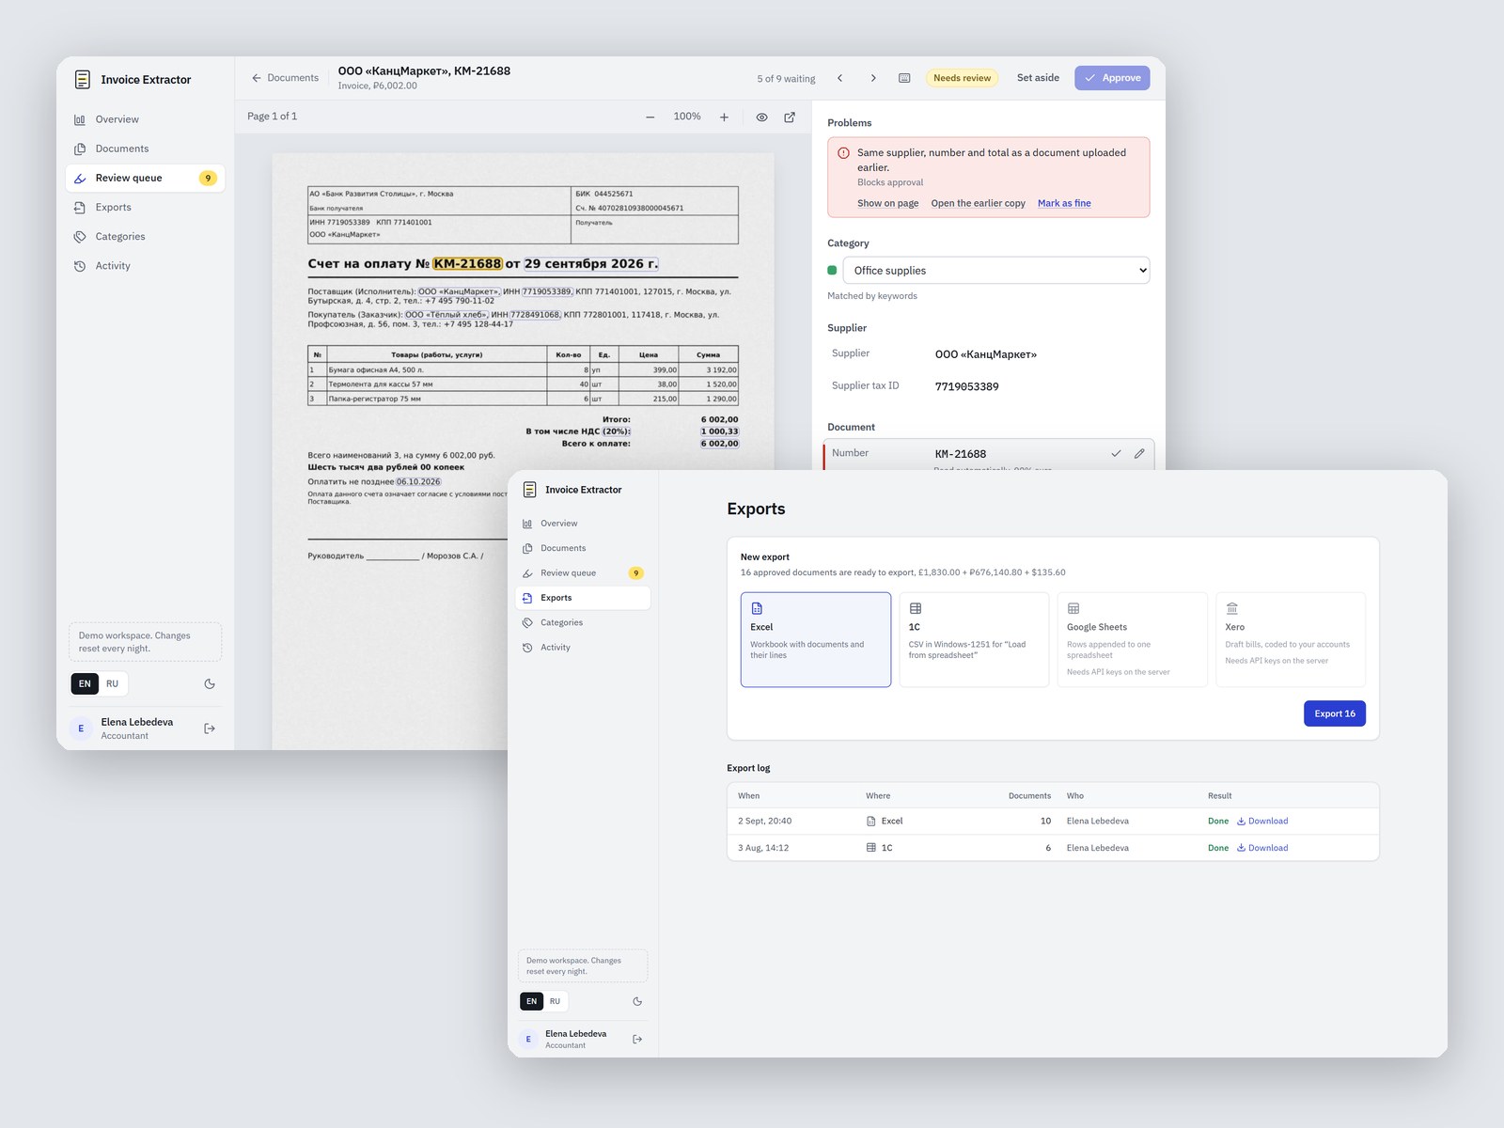Open Review queue in the left sidebar

[146, 178]
